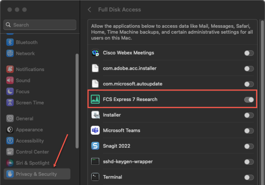The width and height of the screenshot is (265, 185).
Task: Disable Full Disk Access for FCS Express
Action: pyautogui.click(x=249, y=100)
